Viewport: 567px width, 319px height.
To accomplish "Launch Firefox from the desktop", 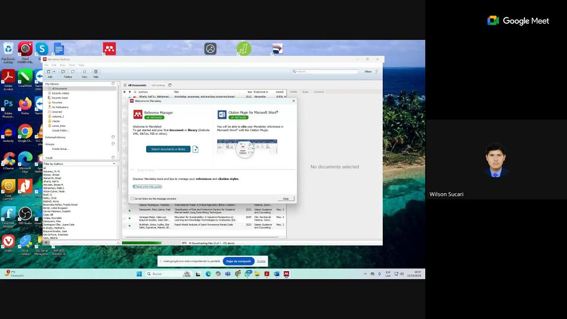I will click(25, 105).
